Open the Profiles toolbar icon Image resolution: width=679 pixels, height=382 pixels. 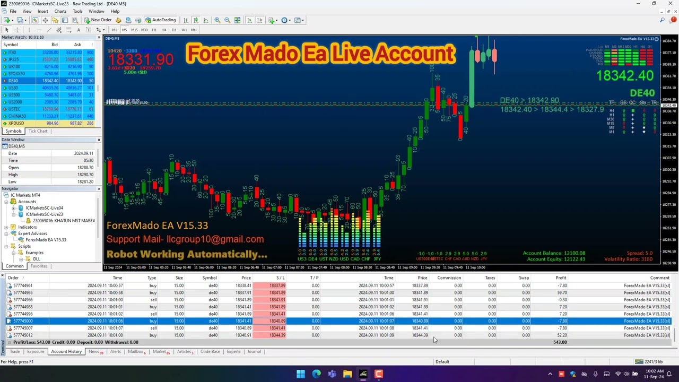(20, 20)
